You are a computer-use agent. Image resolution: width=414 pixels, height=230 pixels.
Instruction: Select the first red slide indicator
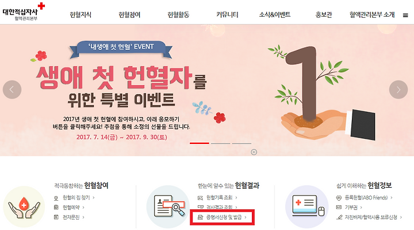tap(200, 143)
